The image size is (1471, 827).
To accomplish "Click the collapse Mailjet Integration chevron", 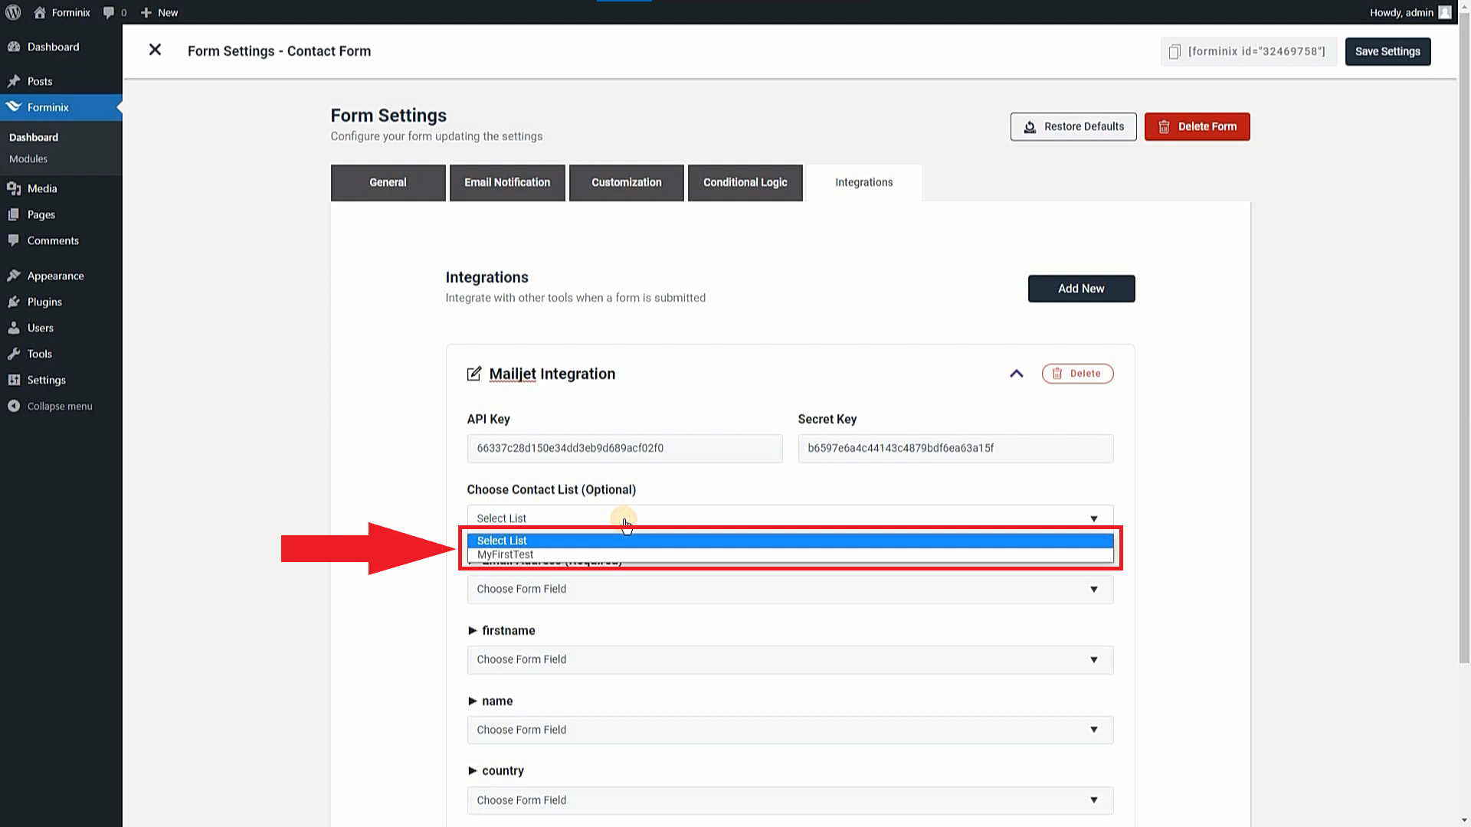I will (1017, 373).
